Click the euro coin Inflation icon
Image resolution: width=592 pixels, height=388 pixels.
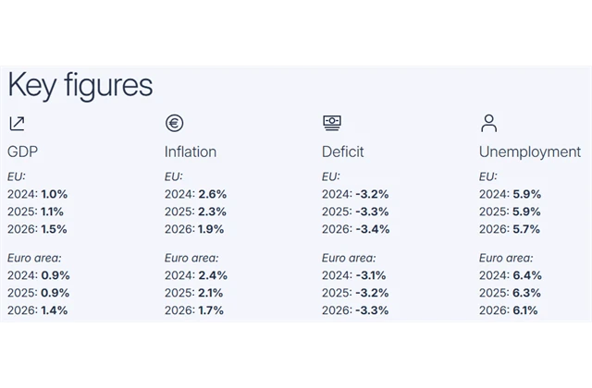[175, 123]
